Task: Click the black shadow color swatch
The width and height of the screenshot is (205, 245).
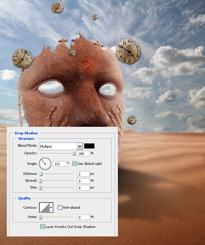Action: click(x=89, y=146)
